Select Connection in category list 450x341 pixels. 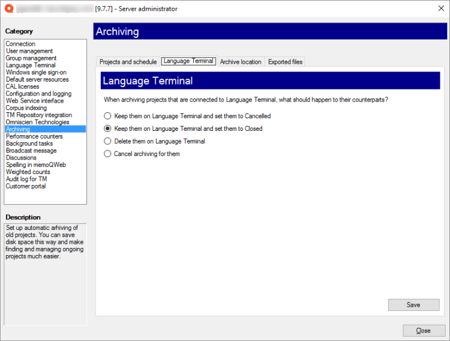click(x=46, y=44)
